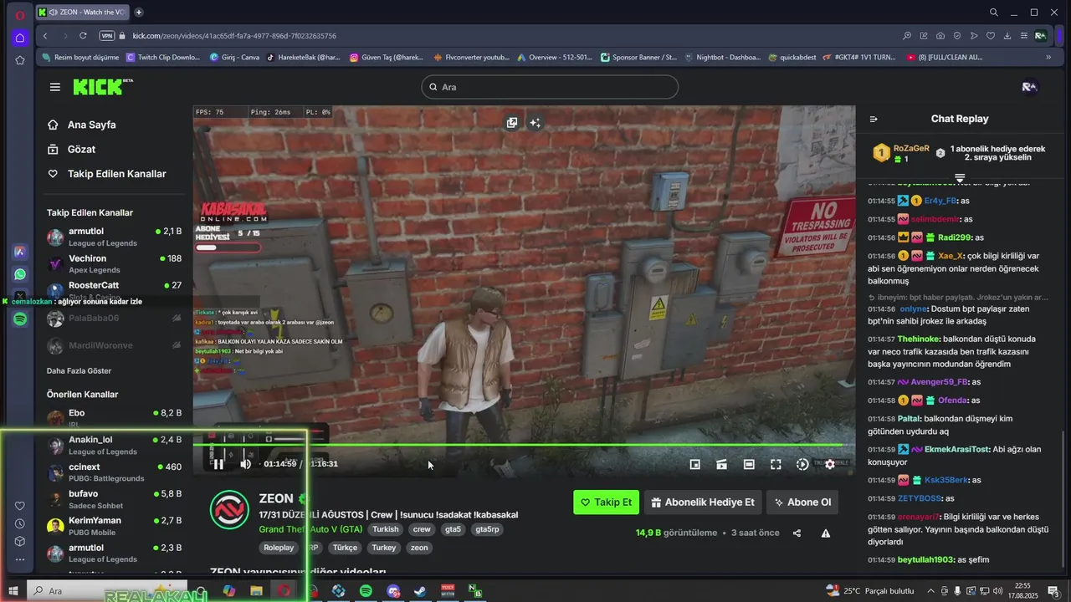The image size is (1071, 602).
Task: Enter fullscreen mode in player
Action: coord(776,464)
